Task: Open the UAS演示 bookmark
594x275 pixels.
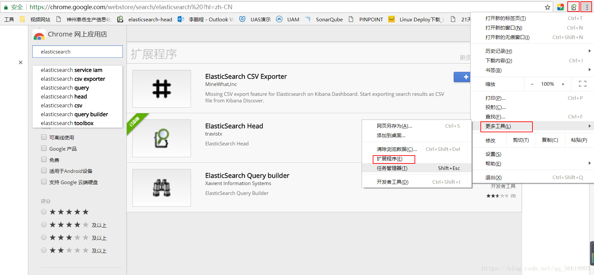Action: 255,19
